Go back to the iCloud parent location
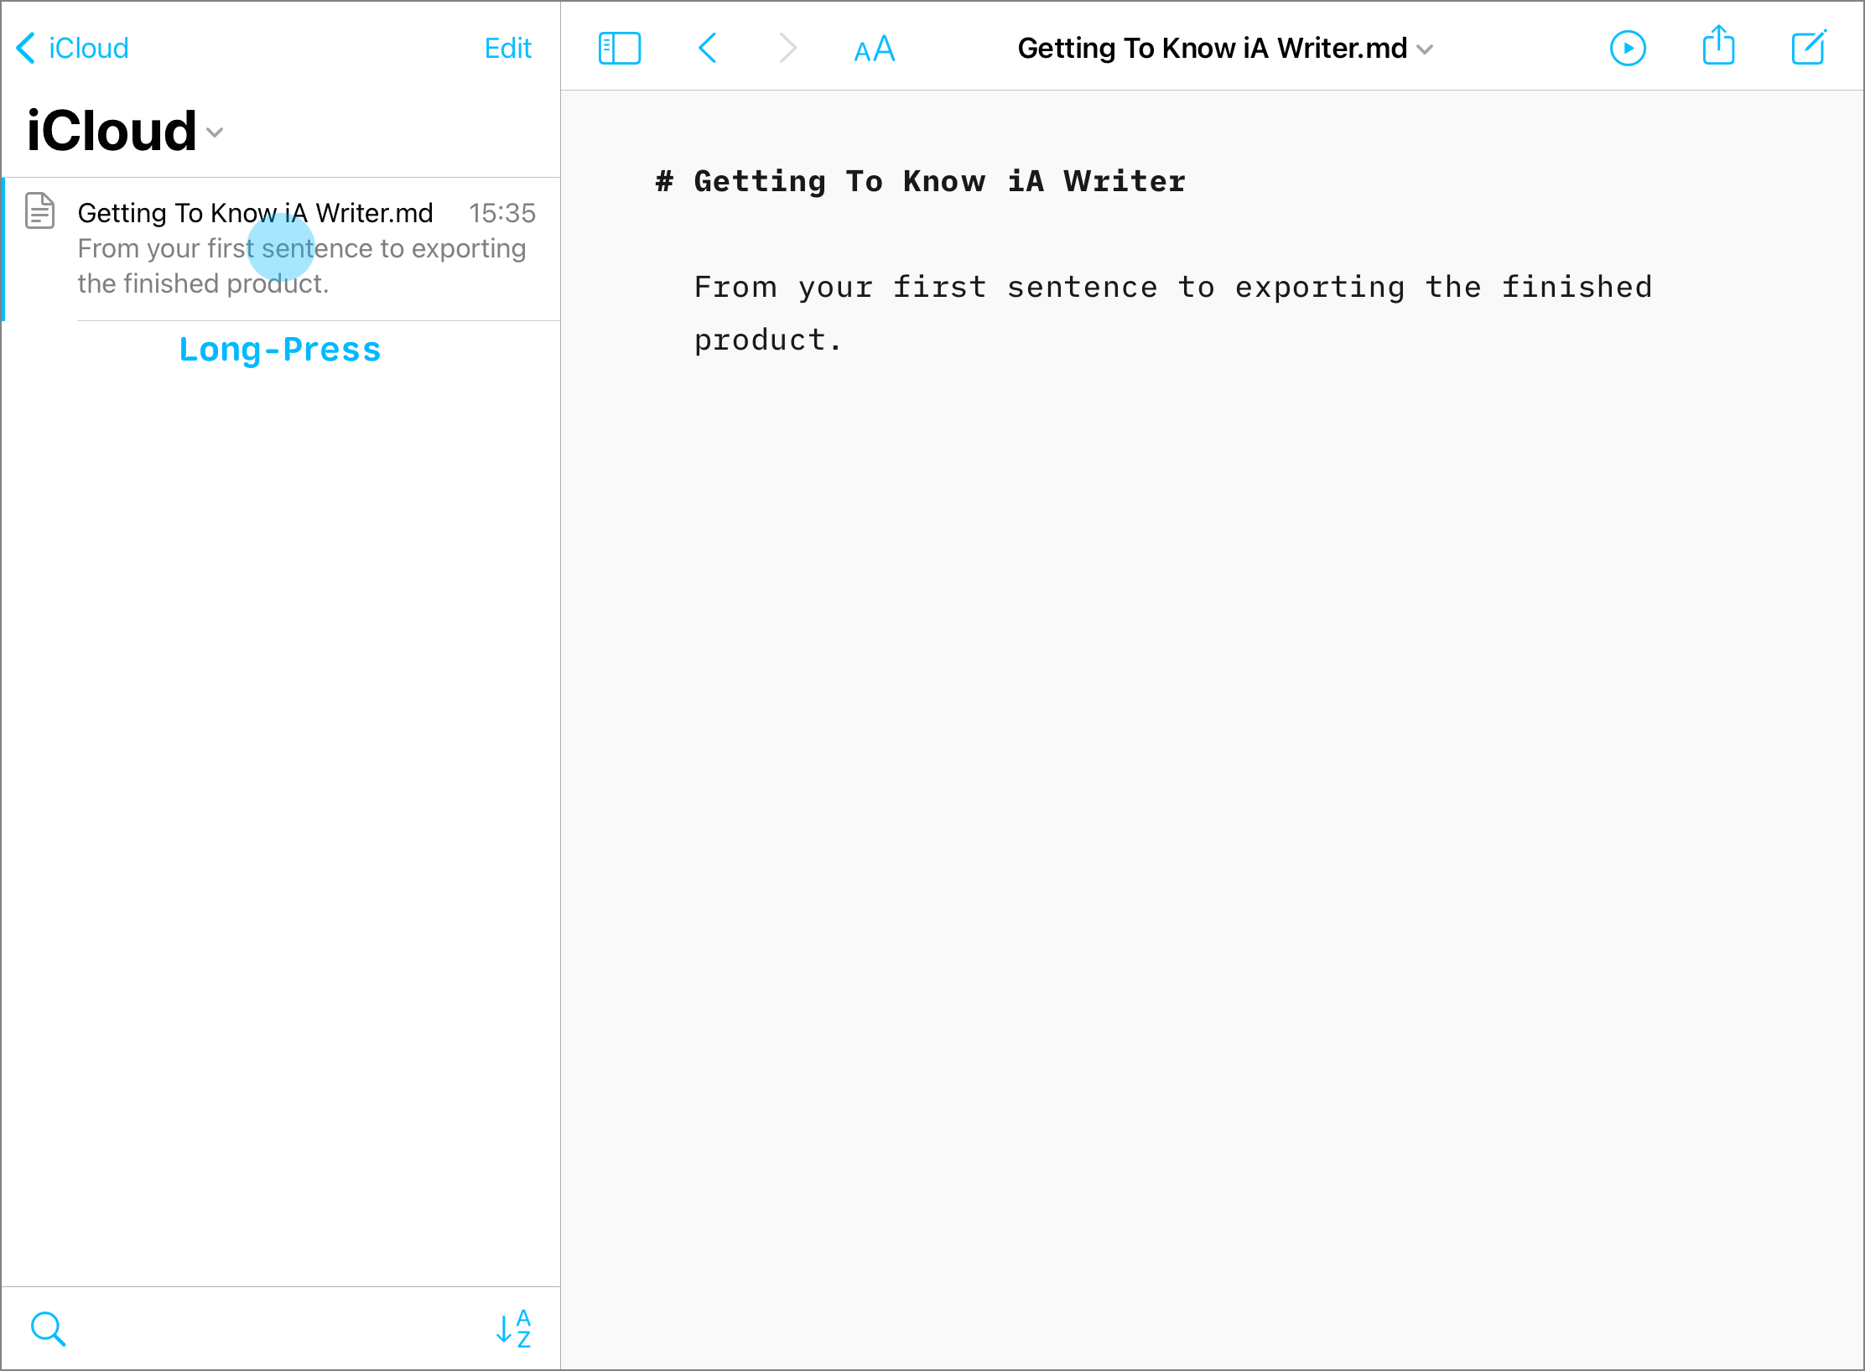1865x1371 pixels. click(x=72, y=49)
